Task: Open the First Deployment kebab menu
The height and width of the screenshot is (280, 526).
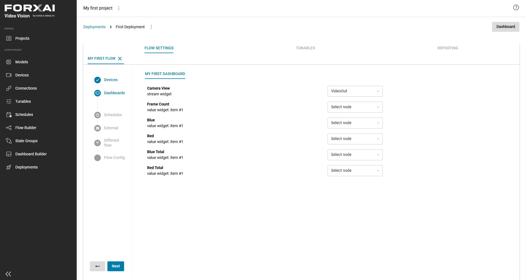Action: click(151, 27)
